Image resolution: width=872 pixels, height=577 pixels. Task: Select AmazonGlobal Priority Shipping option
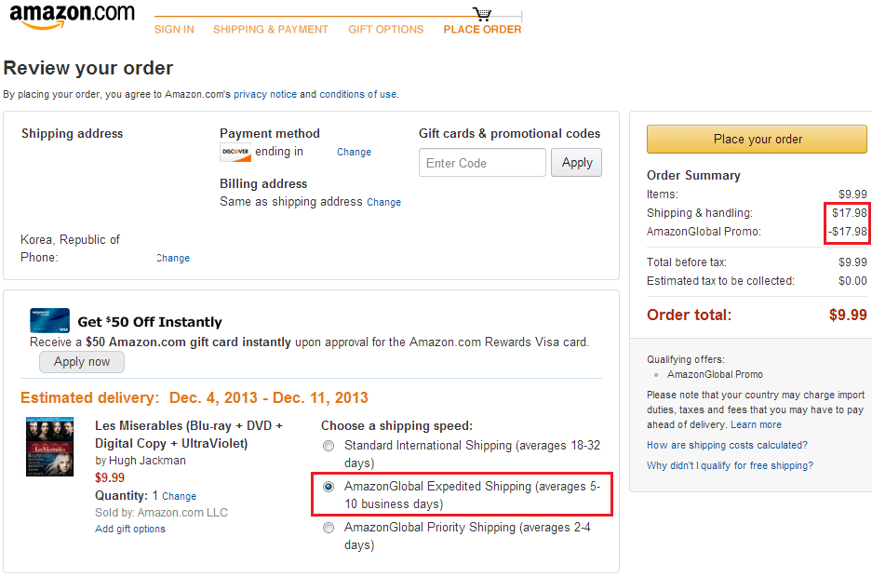[328, 528]
